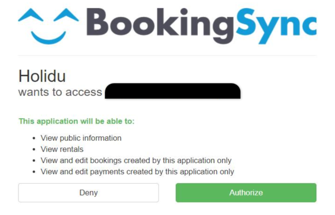Click the view and edit bookings permission
The height and width of the screenshot is (215, 335).
click(x=136, y=160)
